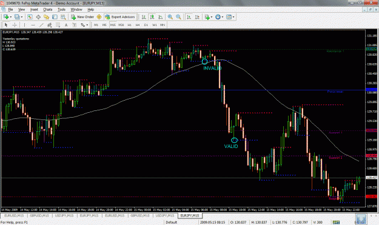Click the highlighted M15 timeframe button
Image resolution: width=379 pixels, height=225 pixels.
pyautogui.click(x=113, y=25)
